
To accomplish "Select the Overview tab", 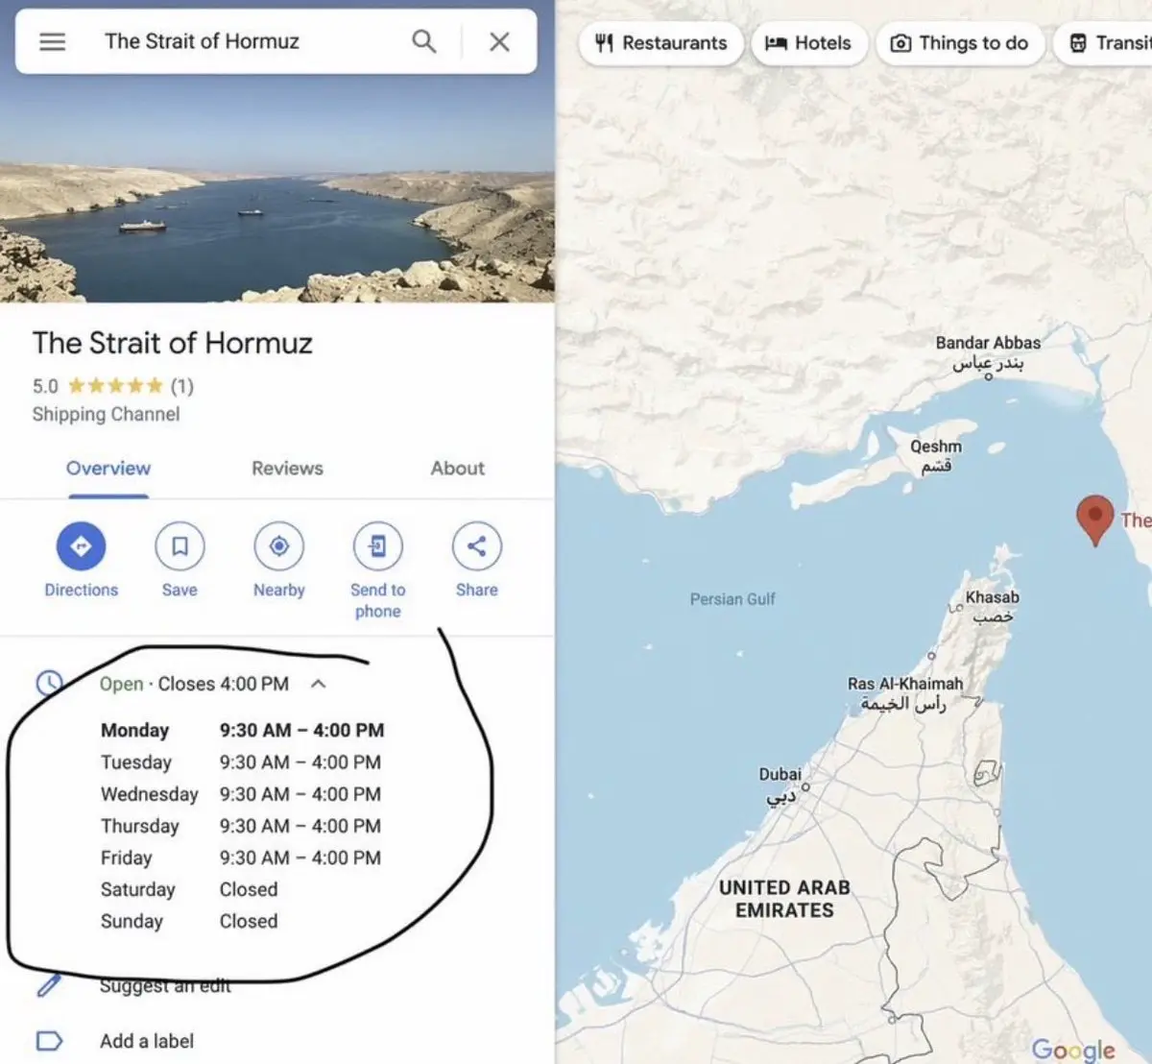I will pos(108,469).
